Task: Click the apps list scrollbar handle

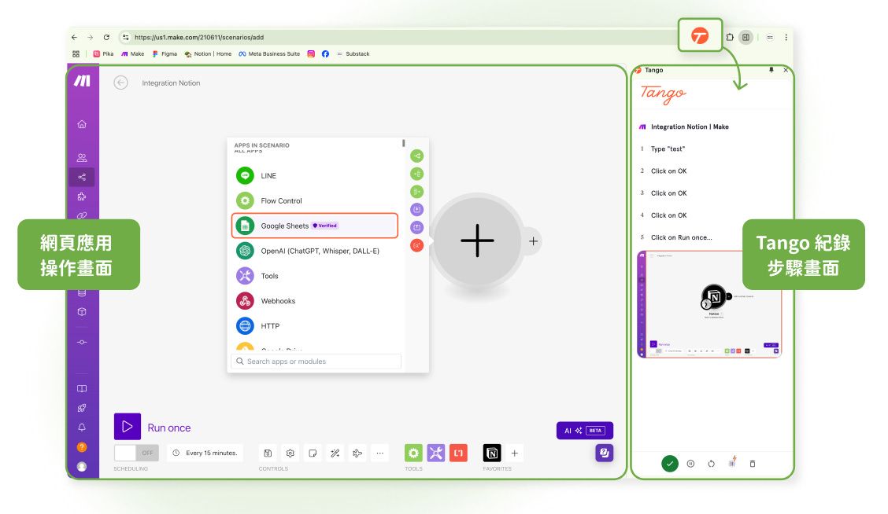Action: click(x=403, y=143)
